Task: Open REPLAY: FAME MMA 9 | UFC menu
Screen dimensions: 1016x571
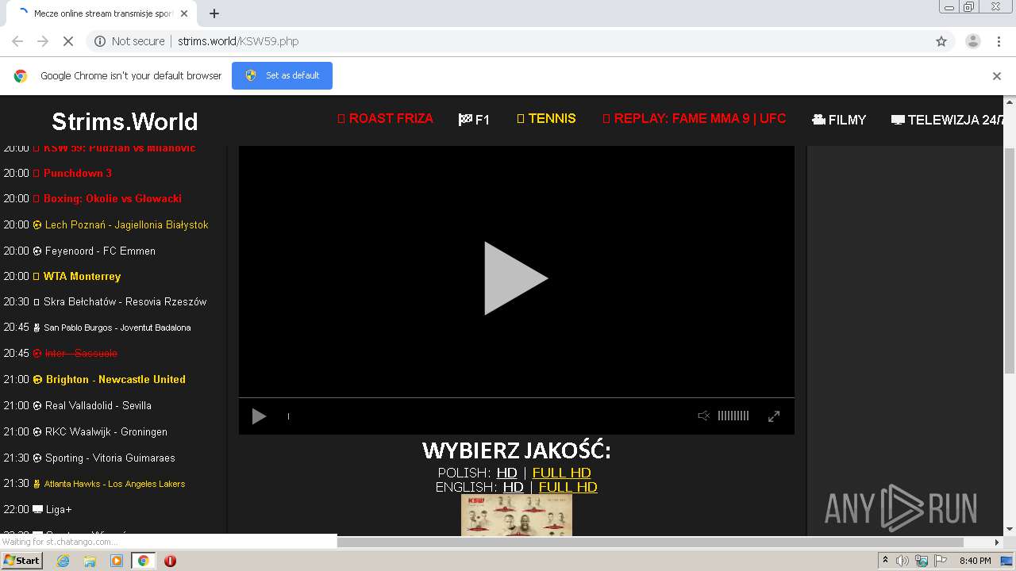Action: pos(695,119)
